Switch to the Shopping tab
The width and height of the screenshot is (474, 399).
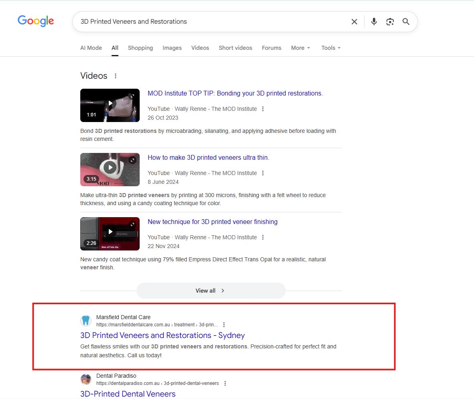pos(140,48)
